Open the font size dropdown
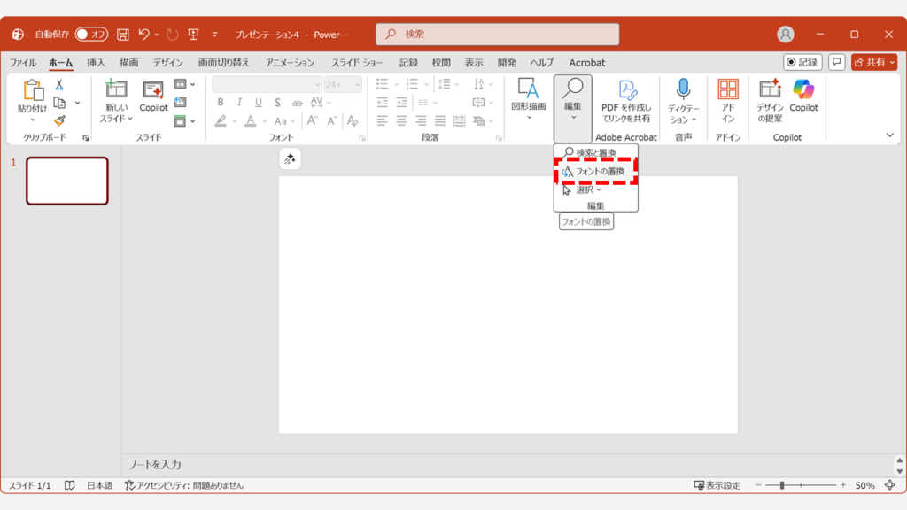This screenshot has height=510, width=907. click(356, 85)
